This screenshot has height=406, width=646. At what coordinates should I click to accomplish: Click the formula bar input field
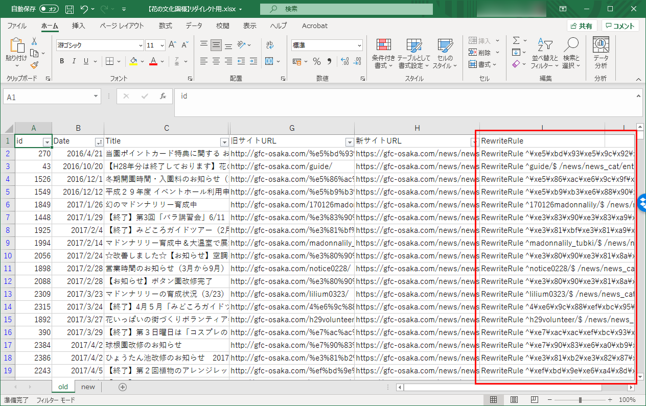pos(404,96)
